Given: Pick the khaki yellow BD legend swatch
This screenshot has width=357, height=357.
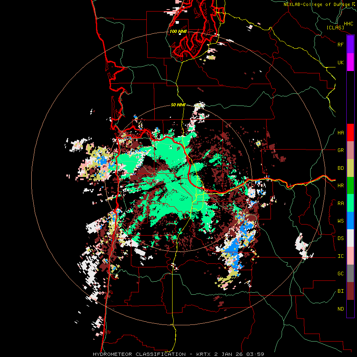Looking at the screenshot, I should click(350, 168).
